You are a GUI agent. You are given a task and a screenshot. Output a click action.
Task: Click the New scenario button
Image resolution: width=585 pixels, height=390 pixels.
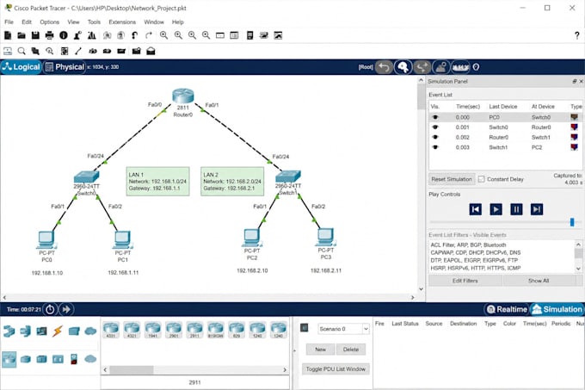click(x=321, y=350)
